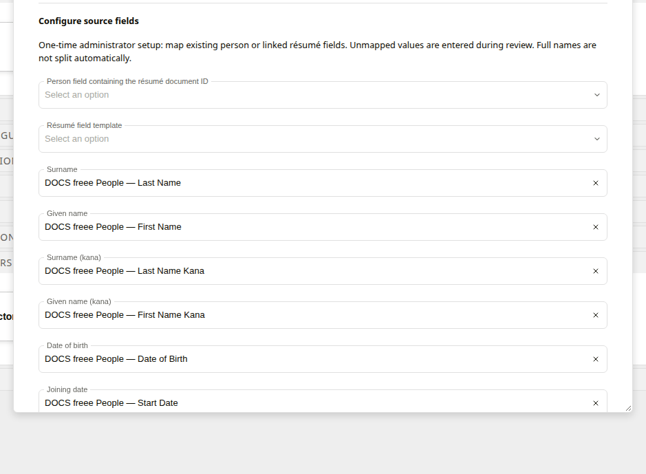Open Joining date dropdown showing Start Date

[x=323, y=400]
